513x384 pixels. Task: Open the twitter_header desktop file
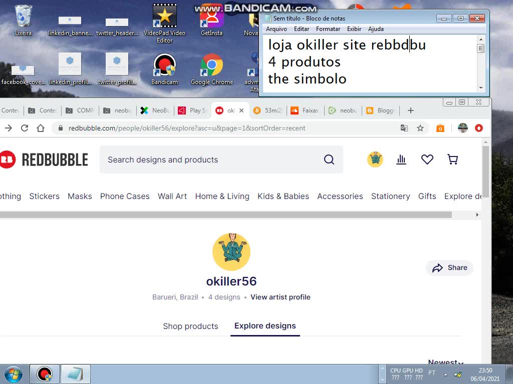117,25
